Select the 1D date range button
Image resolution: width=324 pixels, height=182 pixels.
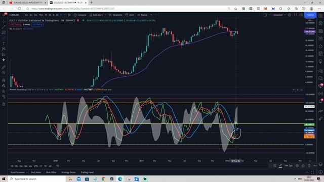click(x=12, y=166)
